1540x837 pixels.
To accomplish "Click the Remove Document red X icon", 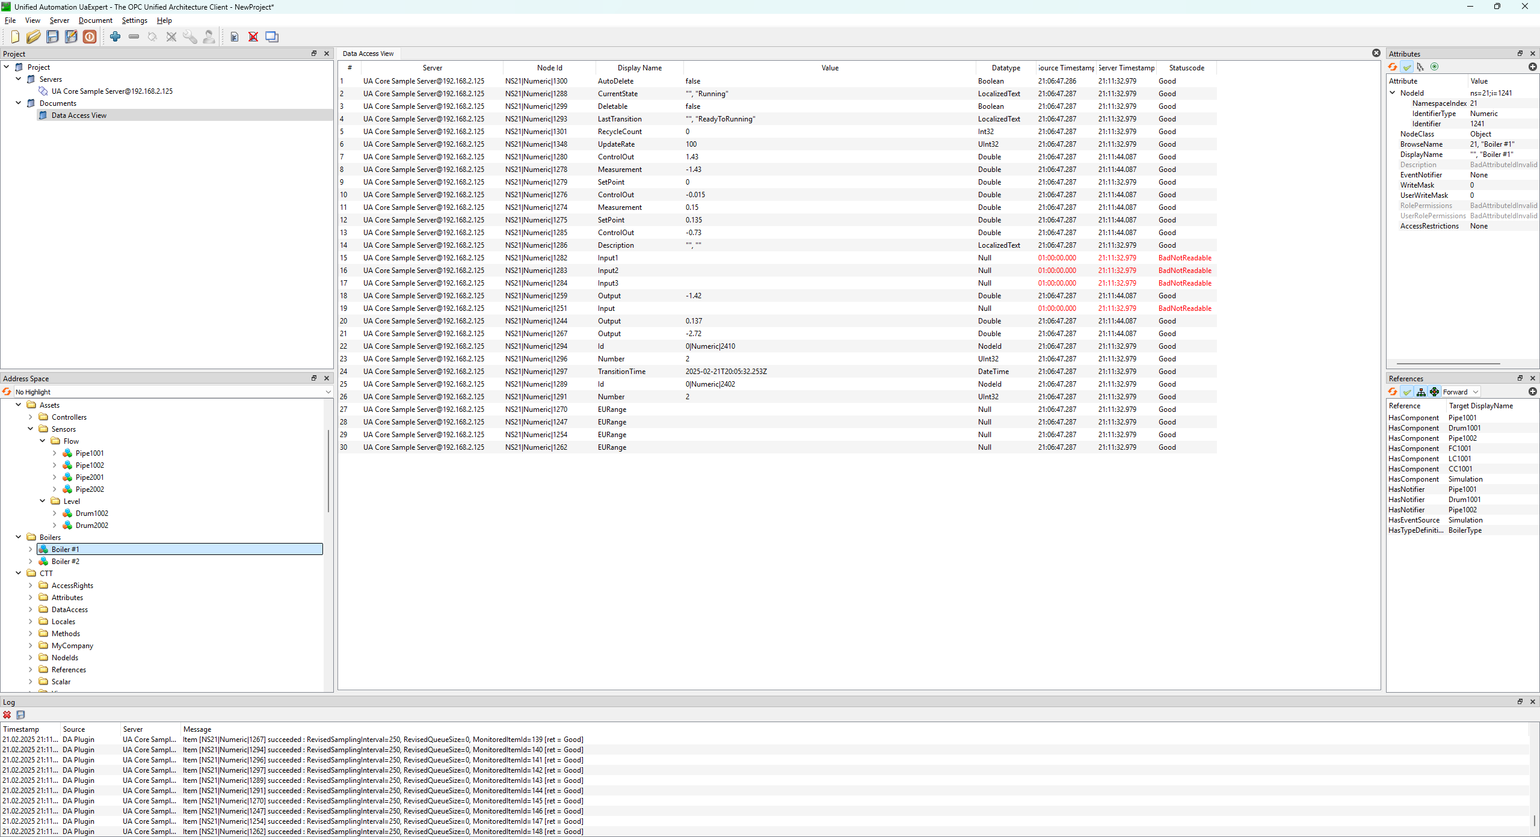I will [x=253, y=37].
